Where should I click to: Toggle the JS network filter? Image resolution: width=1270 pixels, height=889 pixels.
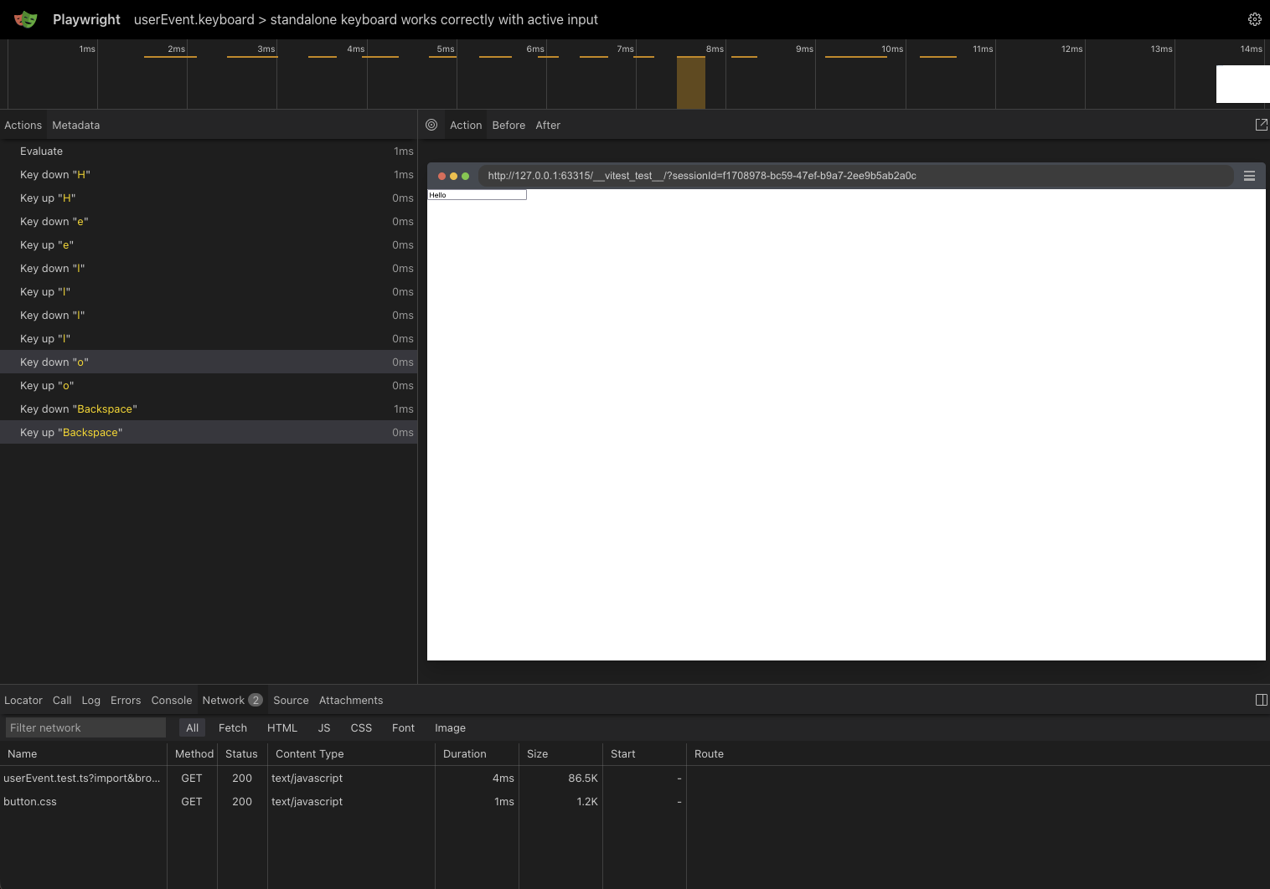pyautogui.click(x=323, y=727)
